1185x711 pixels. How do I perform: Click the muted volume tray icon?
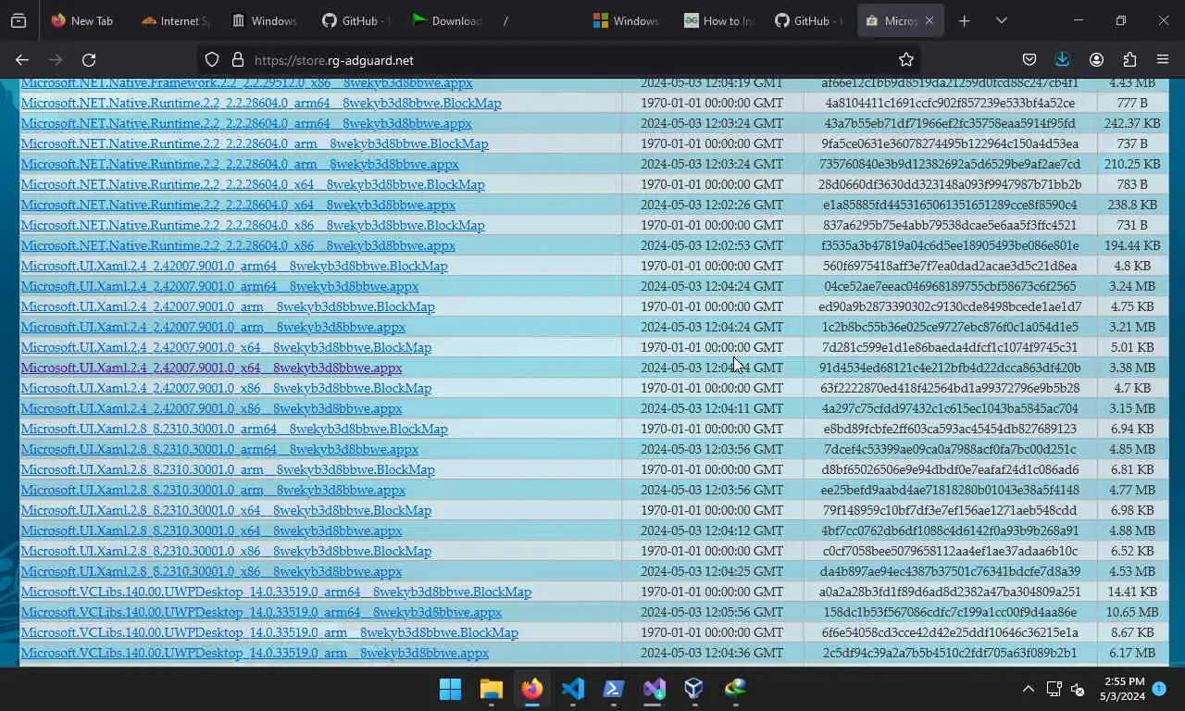click(x=1078, y=689)
